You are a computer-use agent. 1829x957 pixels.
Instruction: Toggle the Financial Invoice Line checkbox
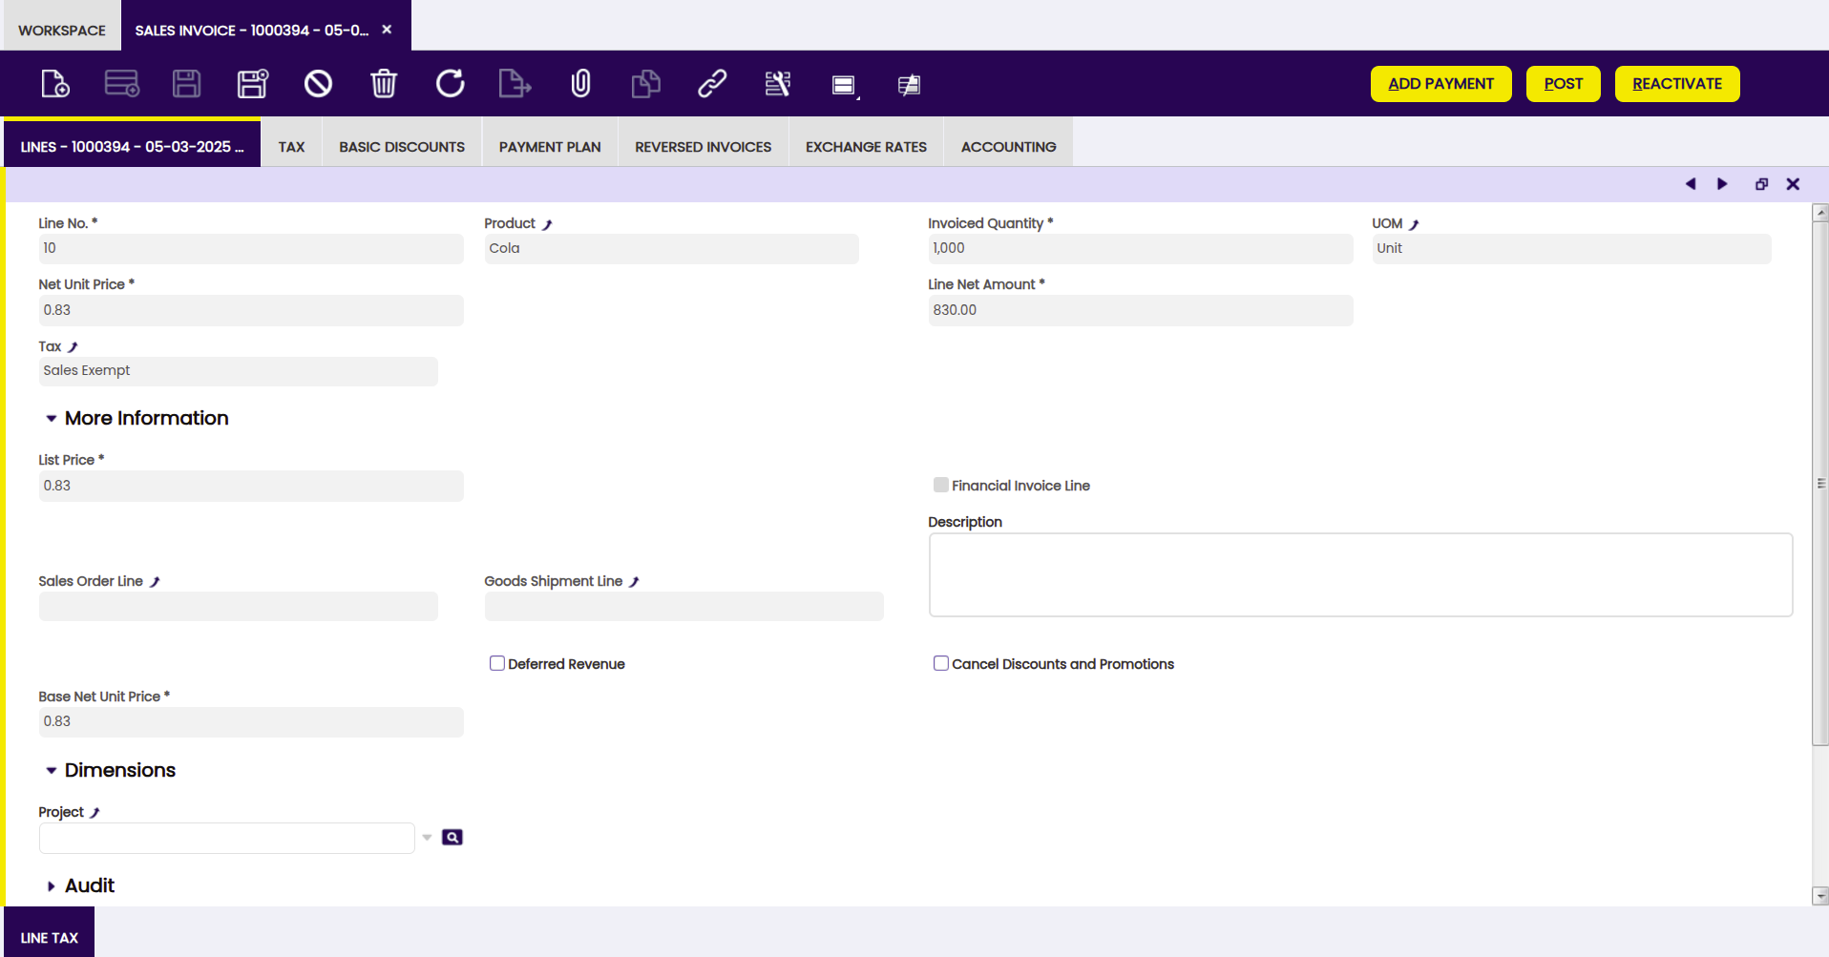click(x=941, y=485)
